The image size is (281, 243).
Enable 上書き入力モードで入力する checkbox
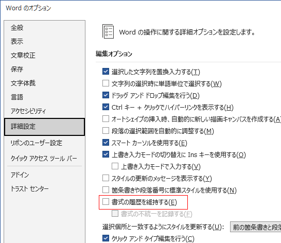point(115,166)
